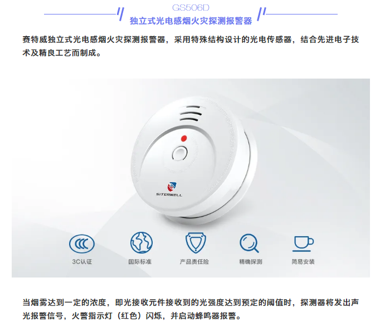
Task: Click the 产品责任险 label
Action: pyautogui.click(x=194, y=262)
